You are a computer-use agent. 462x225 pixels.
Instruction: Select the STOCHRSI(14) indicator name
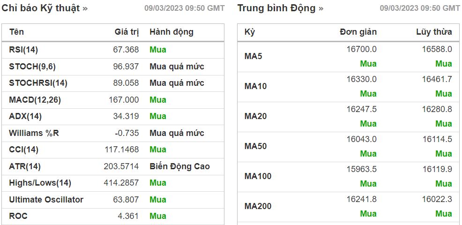(x=38, y=83)
